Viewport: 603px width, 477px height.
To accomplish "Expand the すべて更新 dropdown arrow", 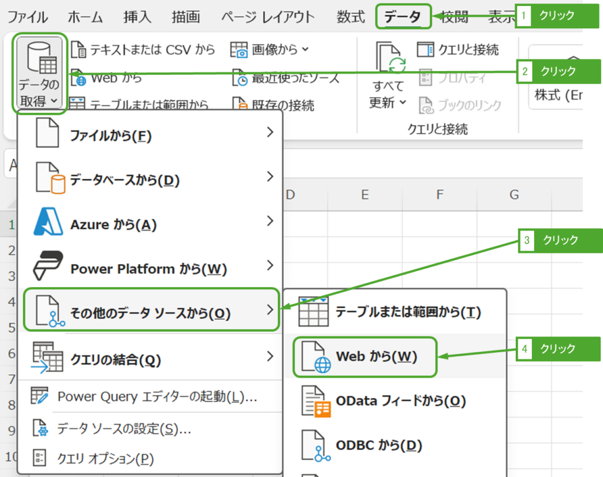I will point(403,102).
